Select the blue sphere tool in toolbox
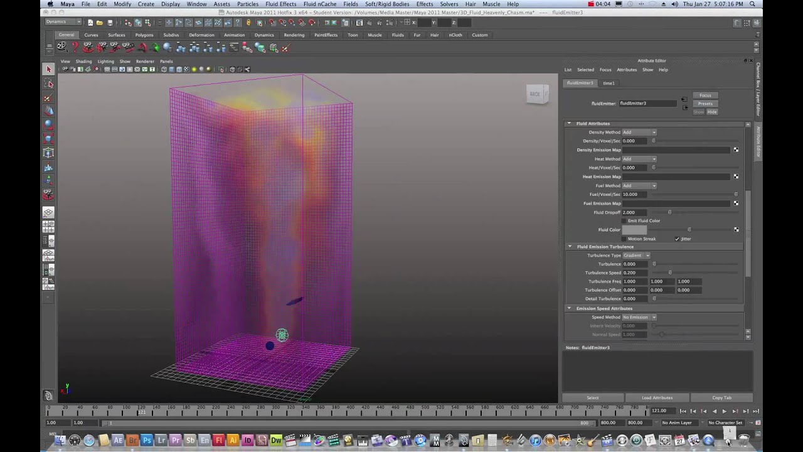 tap(48, 125)
